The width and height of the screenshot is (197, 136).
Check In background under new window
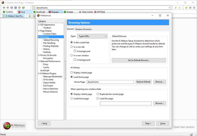[x=75, y=60]
